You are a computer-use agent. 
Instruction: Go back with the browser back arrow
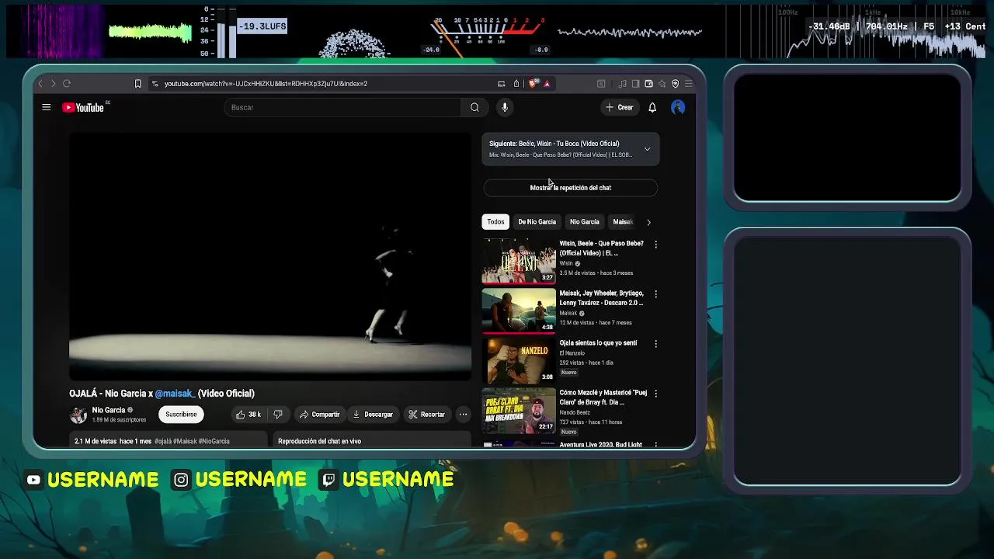40,83
